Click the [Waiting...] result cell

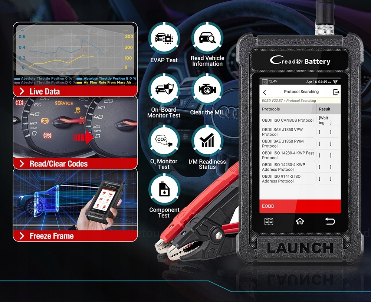(x=328, y=120)
